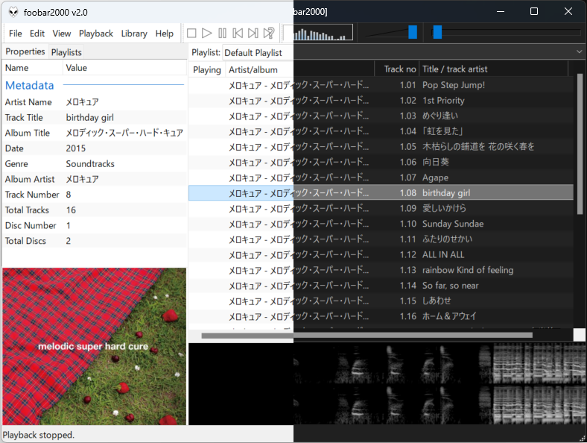Click the Stop playback button
Image resolution: width=587 pixels, height=443 pixels.
[191, 34]
